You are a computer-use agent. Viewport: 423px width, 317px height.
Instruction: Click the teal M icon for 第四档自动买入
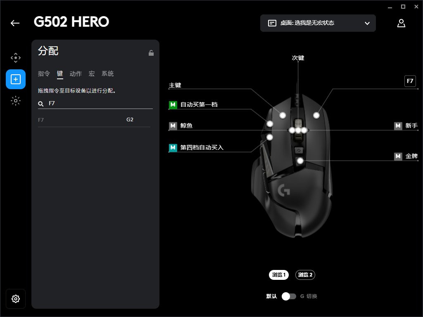173,147
